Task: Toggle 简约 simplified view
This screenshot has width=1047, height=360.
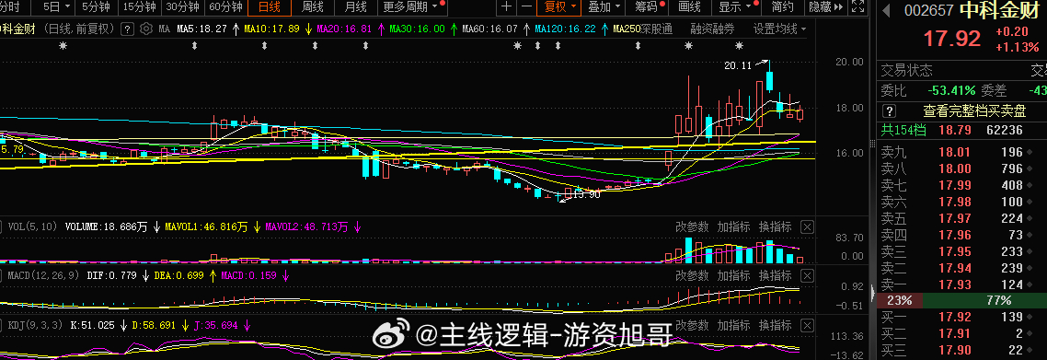Action: (783, 7)
